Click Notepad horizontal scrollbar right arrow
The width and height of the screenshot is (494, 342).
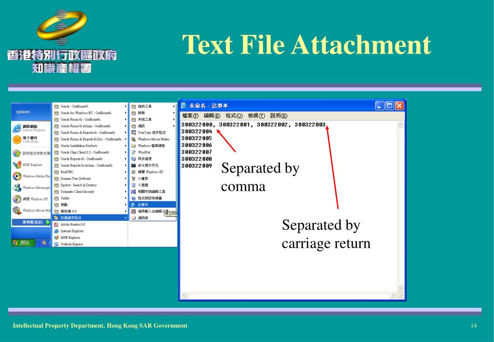(x=393, y=295)
